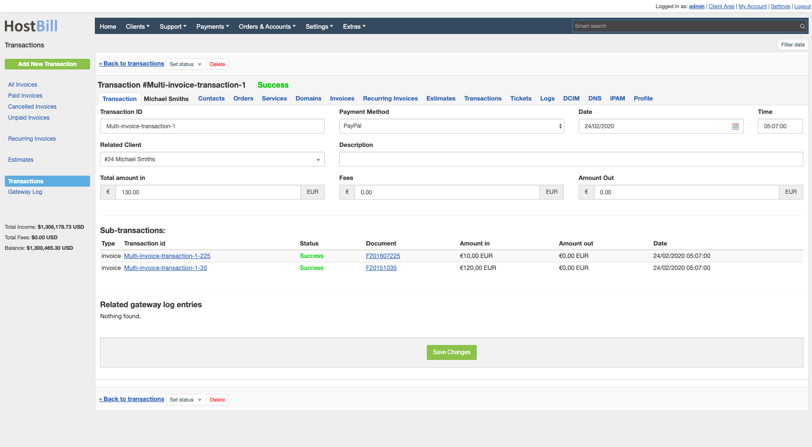Click the Add New Transaction button
Image resolution: width=812 pixels, height=447 pixels.
click(47, 64)
